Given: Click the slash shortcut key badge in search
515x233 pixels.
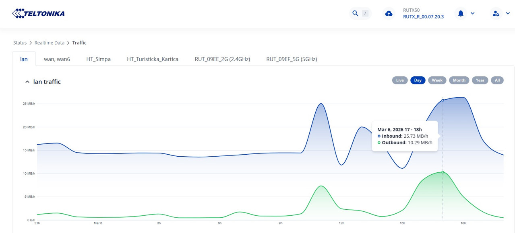Looking at the screenshot, I should coord(365,14).
